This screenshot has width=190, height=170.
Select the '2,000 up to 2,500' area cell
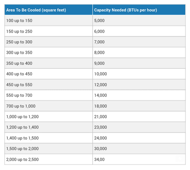49,159
